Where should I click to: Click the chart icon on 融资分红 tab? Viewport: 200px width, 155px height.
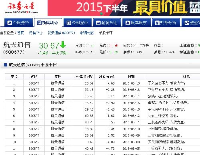[98, 23]
